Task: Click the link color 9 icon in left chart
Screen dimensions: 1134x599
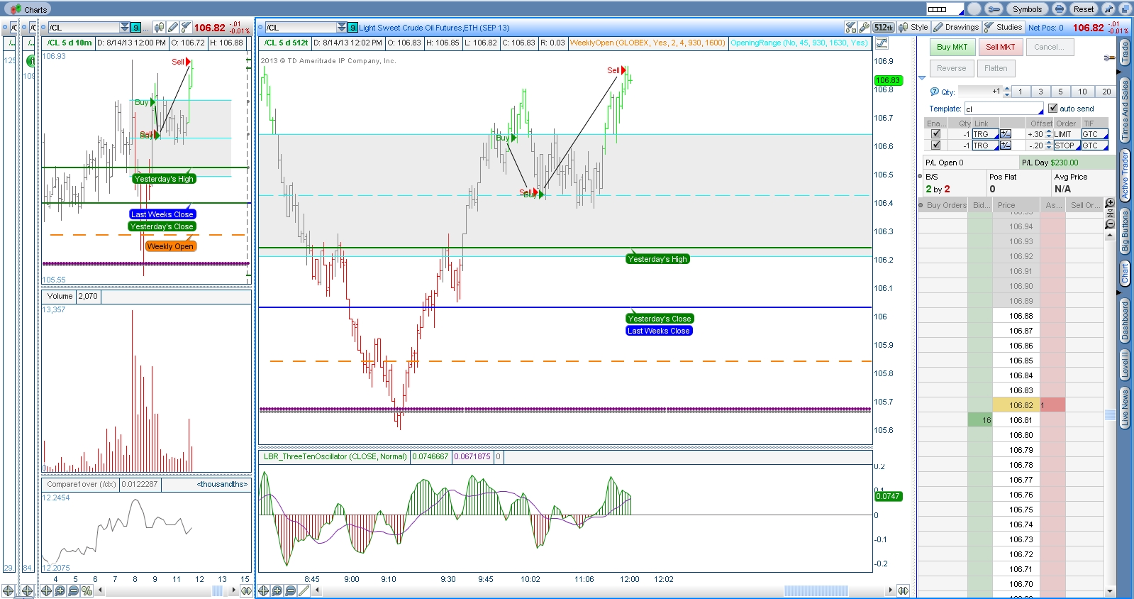Action: pos(136,28)
